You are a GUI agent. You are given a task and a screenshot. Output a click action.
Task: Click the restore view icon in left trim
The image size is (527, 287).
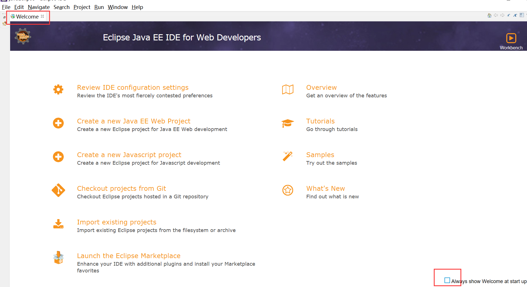tap(4, 18)
